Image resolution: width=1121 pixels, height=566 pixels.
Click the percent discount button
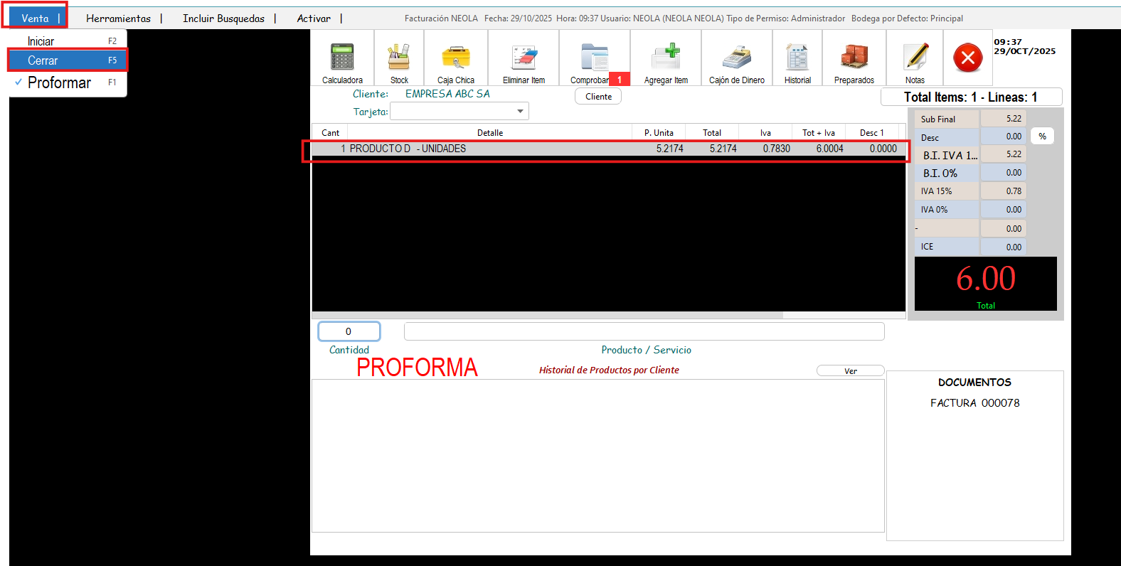click(x=1042, y=137)
